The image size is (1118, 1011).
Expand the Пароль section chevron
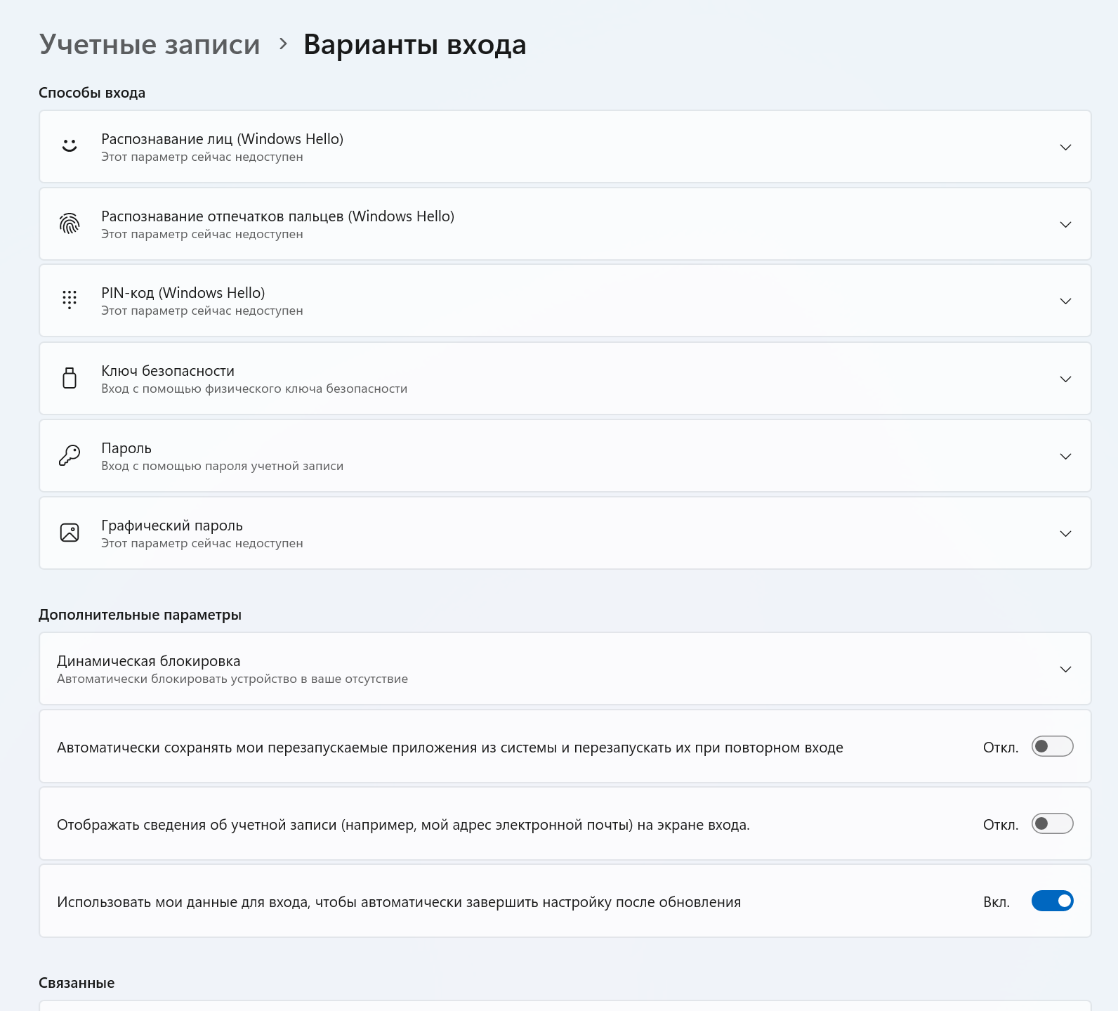point(1065,456)
